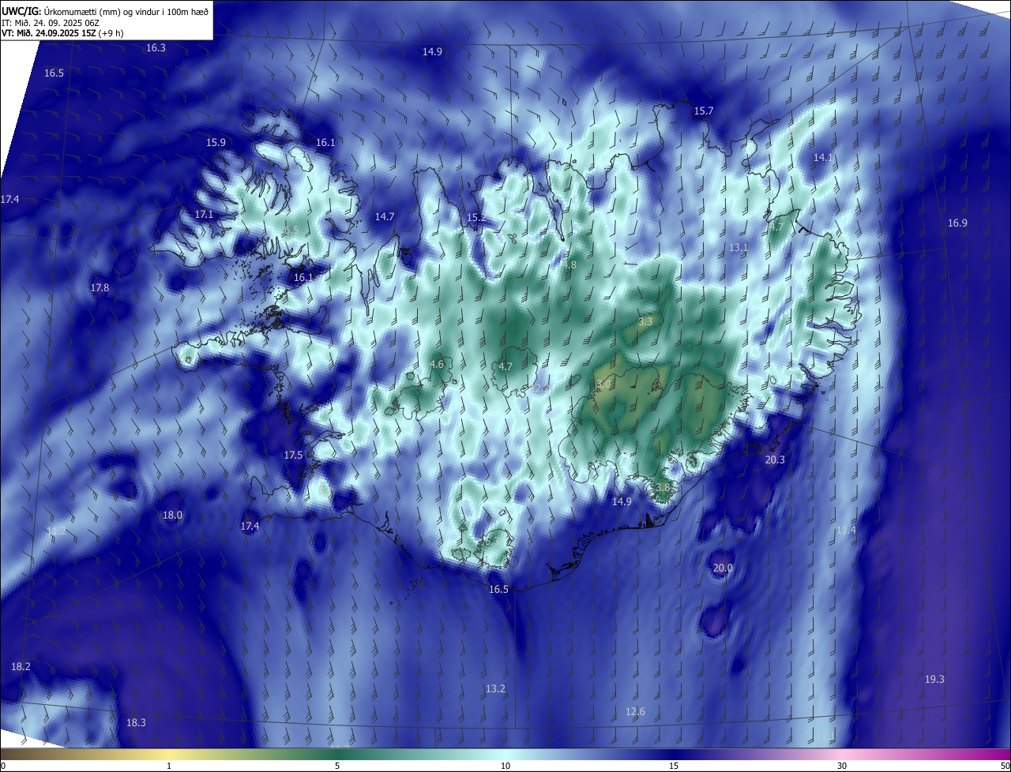Click the 15.7 value label
Screen dimensions: 1011x772
click(703, 111)
